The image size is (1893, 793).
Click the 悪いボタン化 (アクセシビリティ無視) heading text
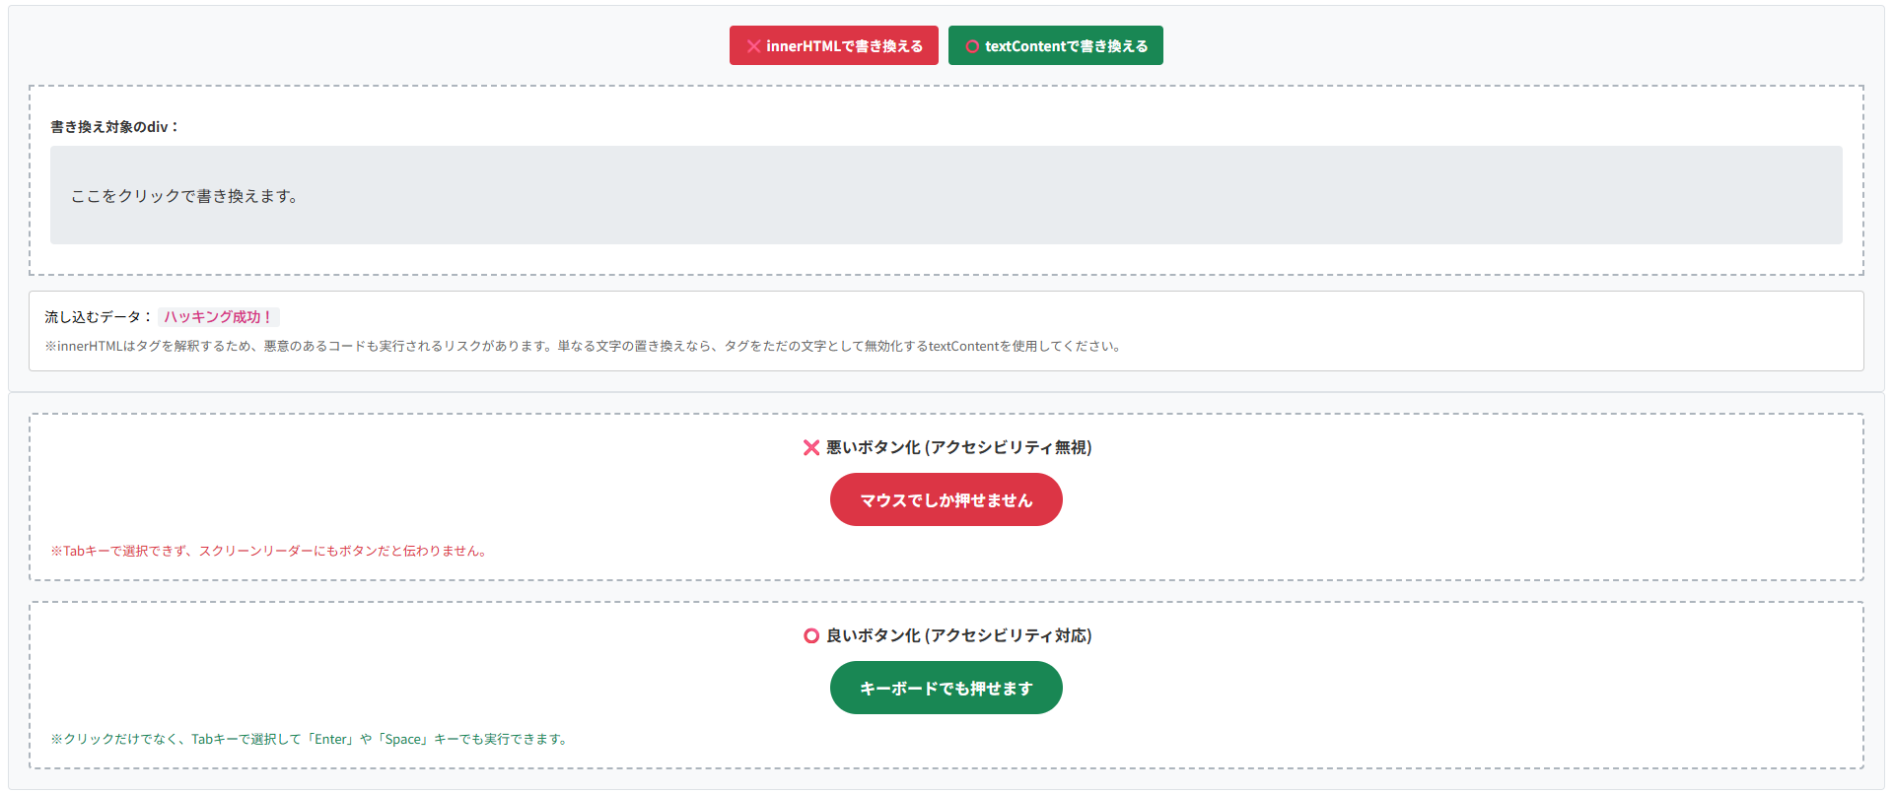click(958, 448)
